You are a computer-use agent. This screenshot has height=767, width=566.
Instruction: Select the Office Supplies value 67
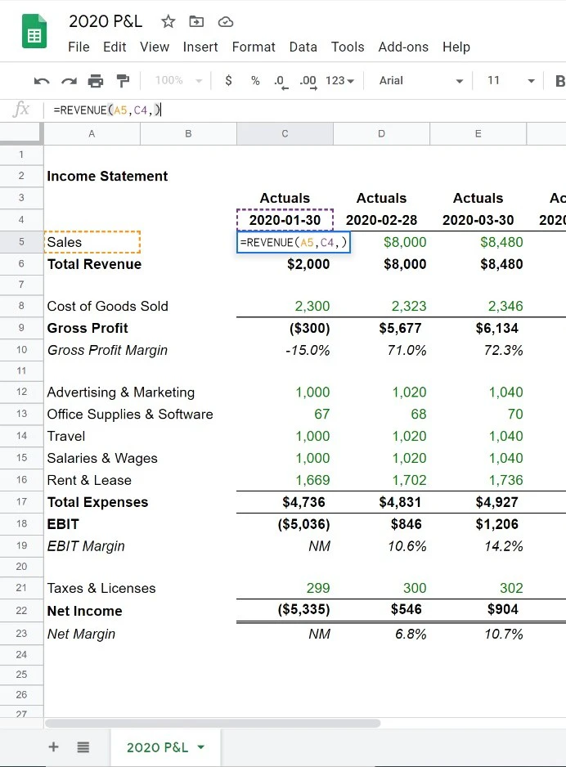point(285,415)
